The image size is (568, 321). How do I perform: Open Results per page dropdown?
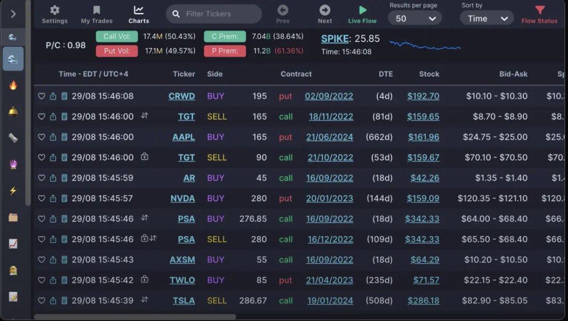coord(415,18)
